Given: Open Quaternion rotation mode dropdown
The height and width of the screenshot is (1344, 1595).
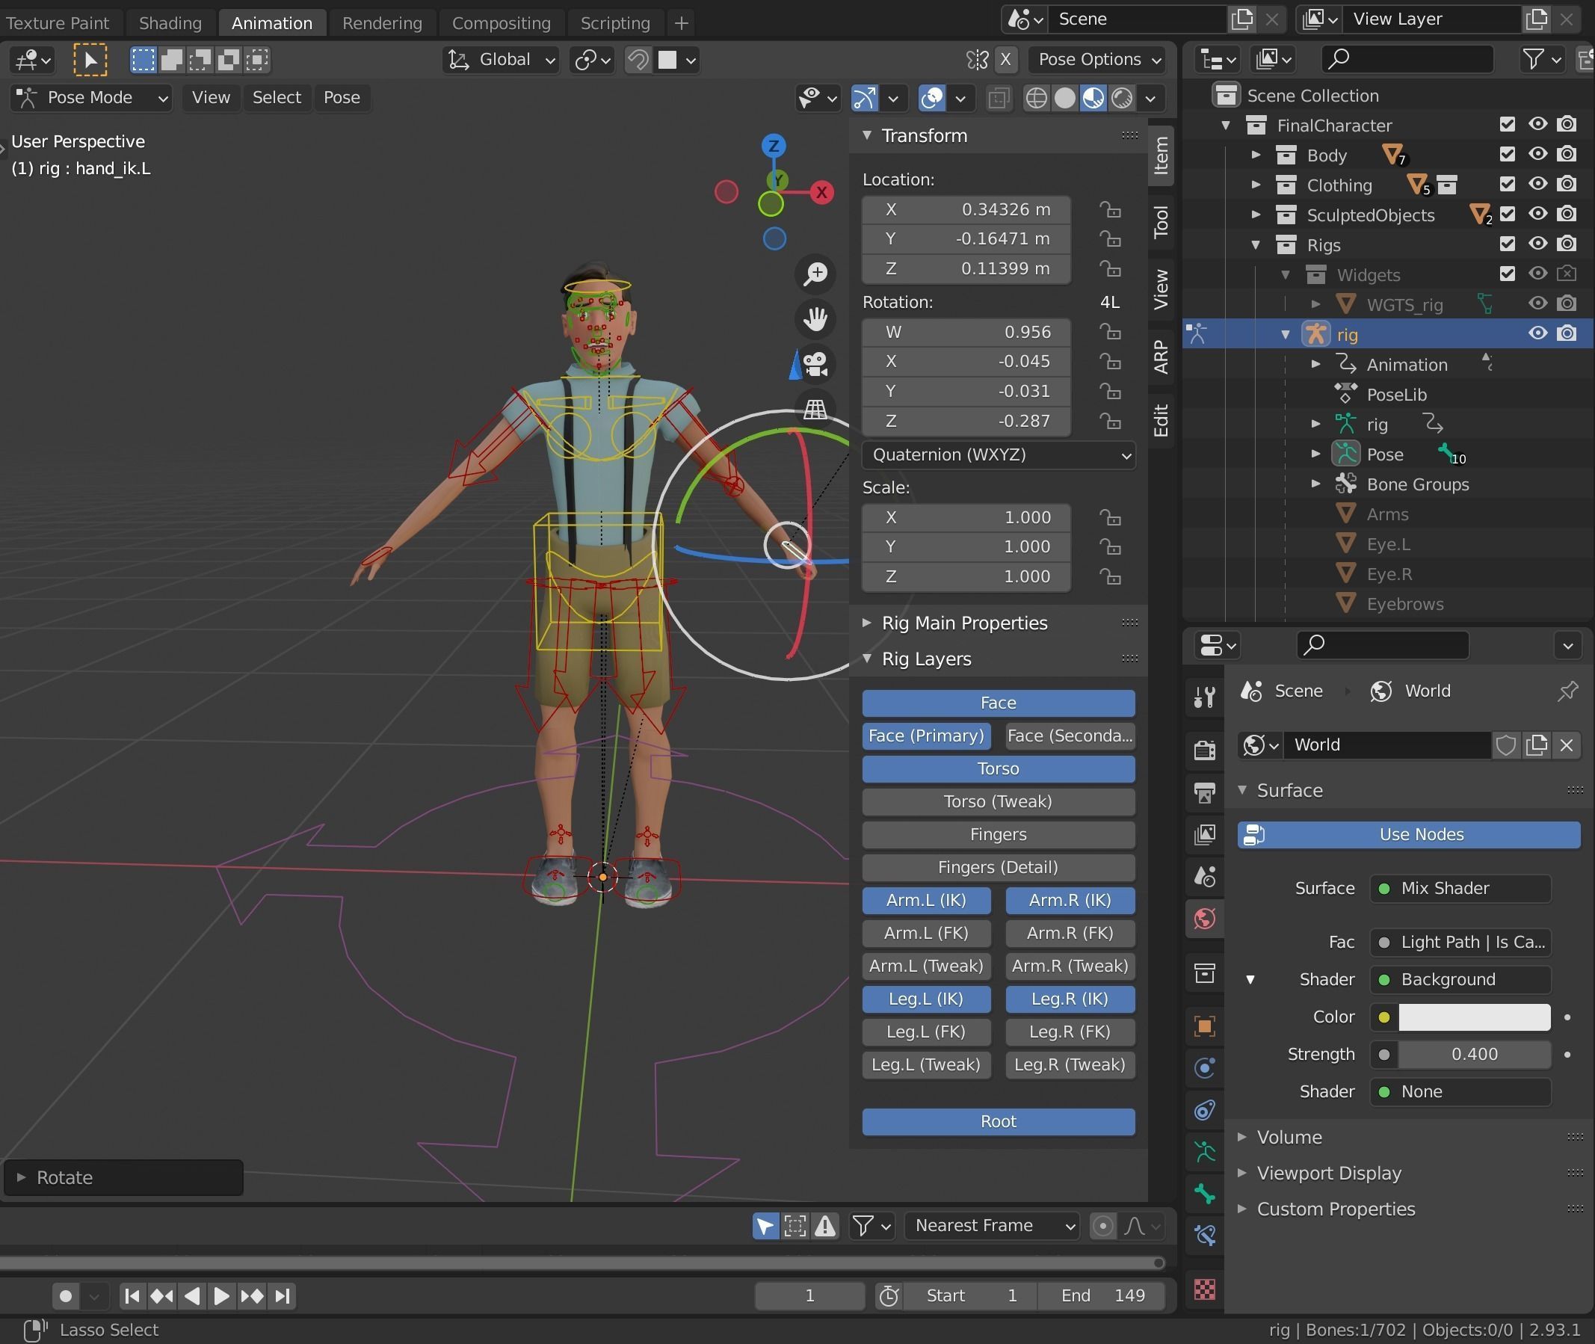Looking at the screenshot, I should point(999,455).
